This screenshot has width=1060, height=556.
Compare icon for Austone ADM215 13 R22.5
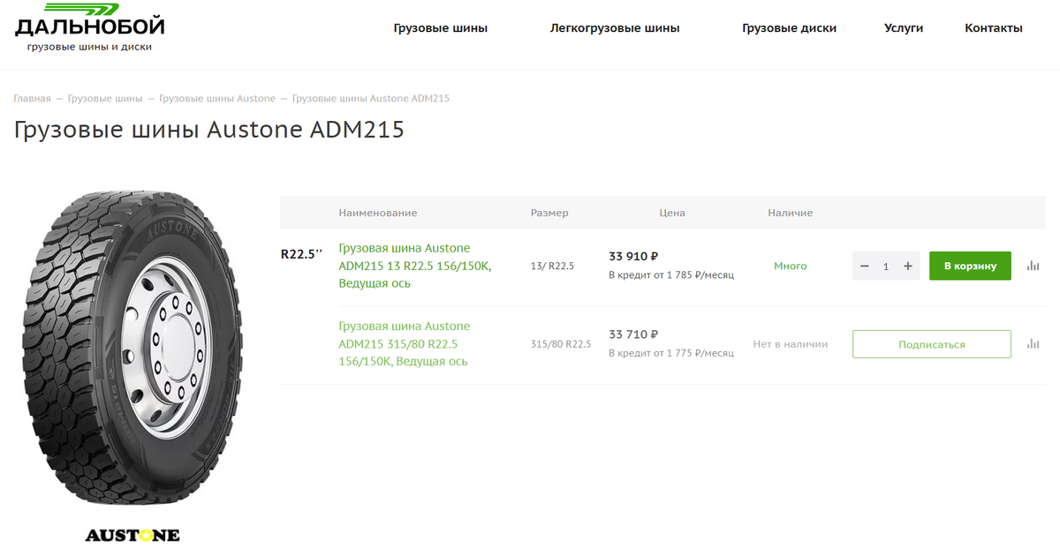(x=1033, y=266)
